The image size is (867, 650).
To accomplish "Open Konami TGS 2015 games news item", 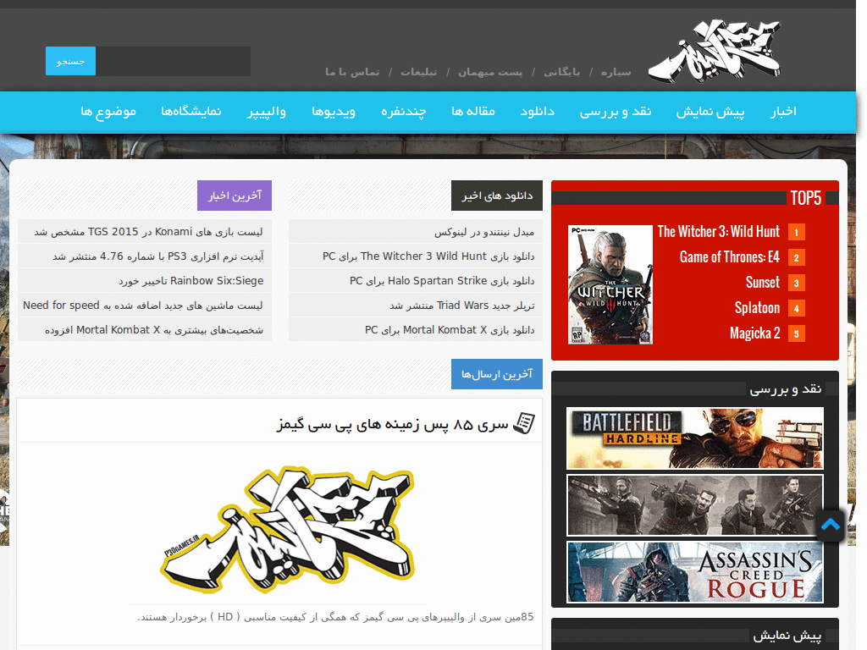I will tap(148, 232).
